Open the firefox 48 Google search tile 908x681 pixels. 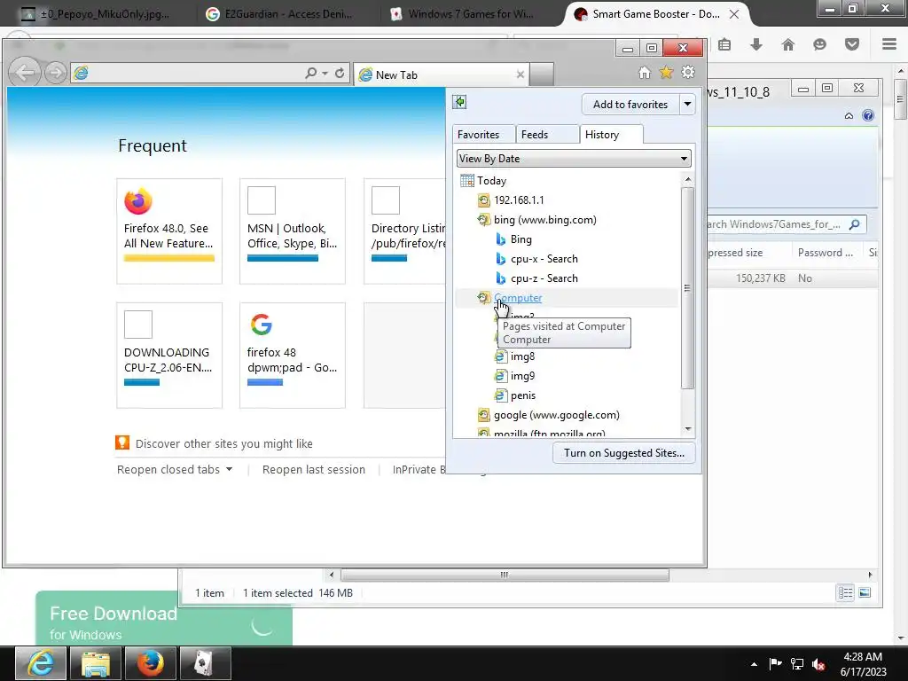tap(293, 355)
